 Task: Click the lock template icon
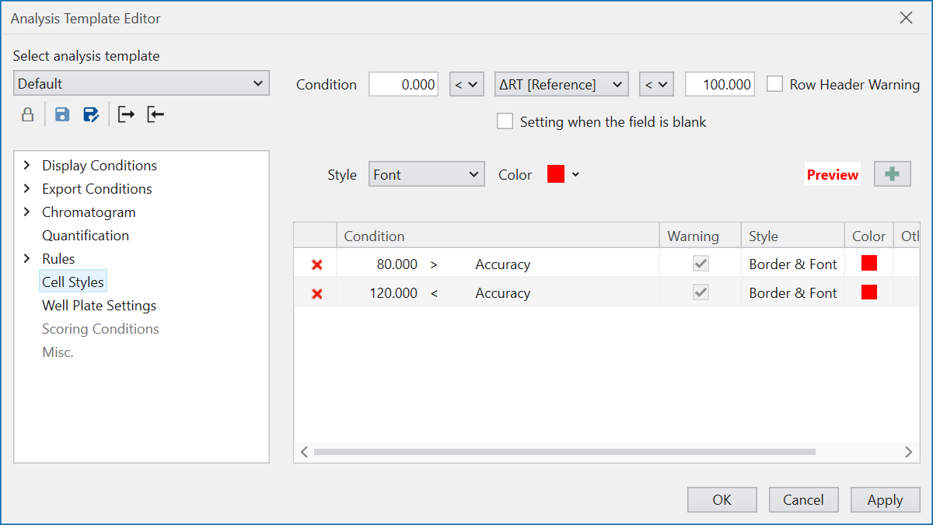(x=27, y=115)
